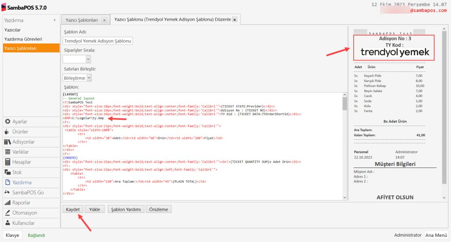This screenshot has width=451, height=242.
Task: Close the Yazıcı Şablonları tab
Action: (104, 20)
